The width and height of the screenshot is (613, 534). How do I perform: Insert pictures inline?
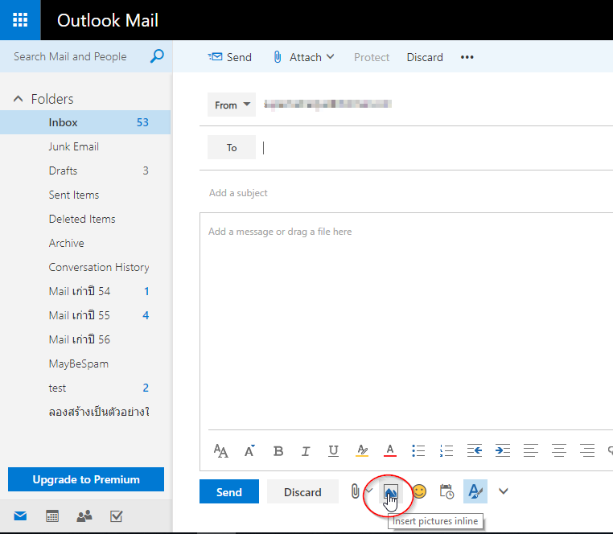[390, 491]
